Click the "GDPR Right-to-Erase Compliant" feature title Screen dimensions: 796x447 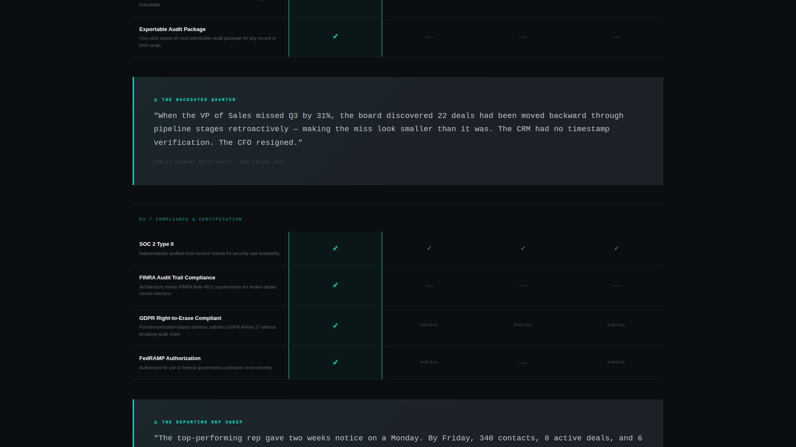pos(180,318)
